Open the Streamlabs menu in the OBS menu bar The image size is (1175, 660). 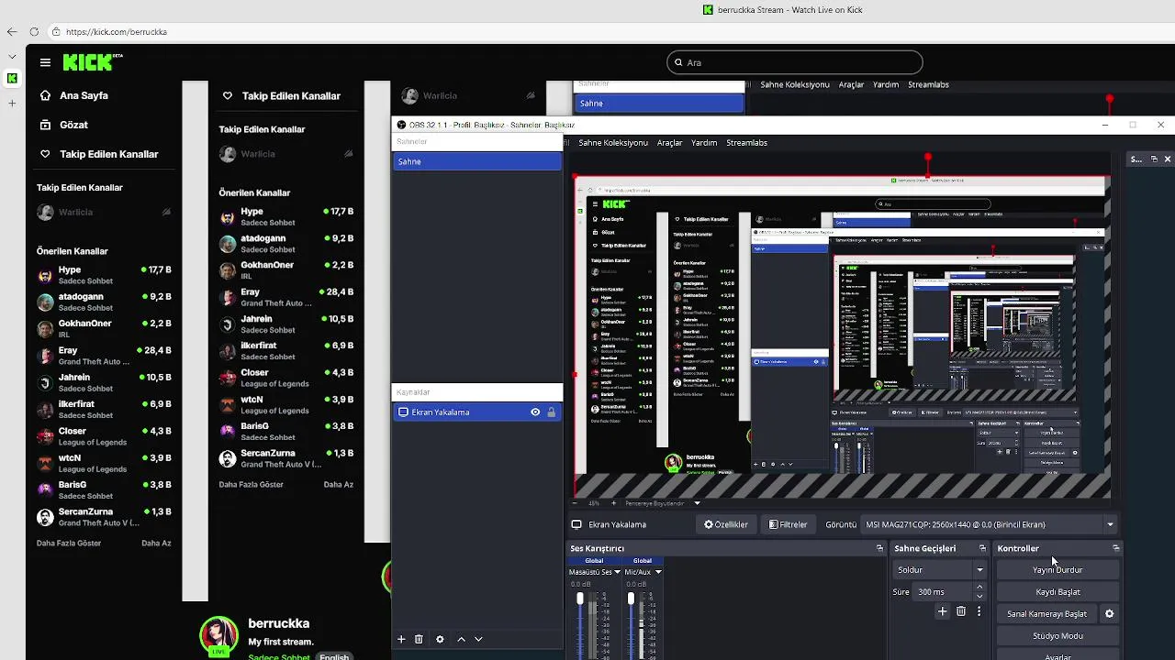(x=746, y=143)
